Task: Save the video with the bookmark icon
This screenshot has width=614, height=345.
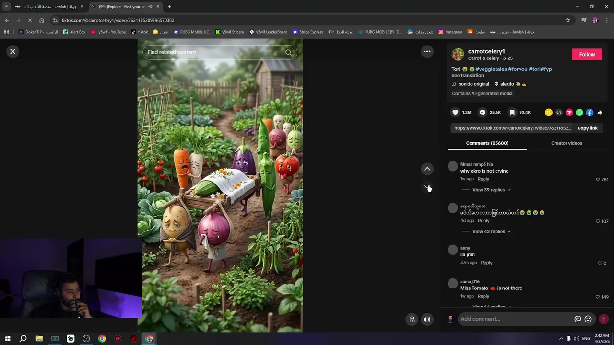Action: point(512,112)
